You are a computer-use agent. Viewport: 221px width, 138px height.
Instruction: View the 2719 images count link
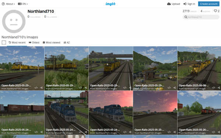190,11
